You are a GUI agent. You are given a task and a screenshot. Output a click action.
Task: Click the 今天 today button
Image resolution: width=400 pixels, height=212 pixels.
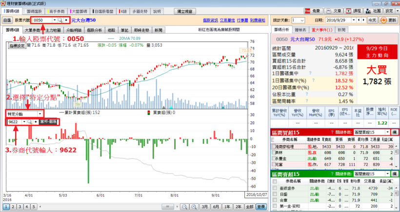(372, 20)
